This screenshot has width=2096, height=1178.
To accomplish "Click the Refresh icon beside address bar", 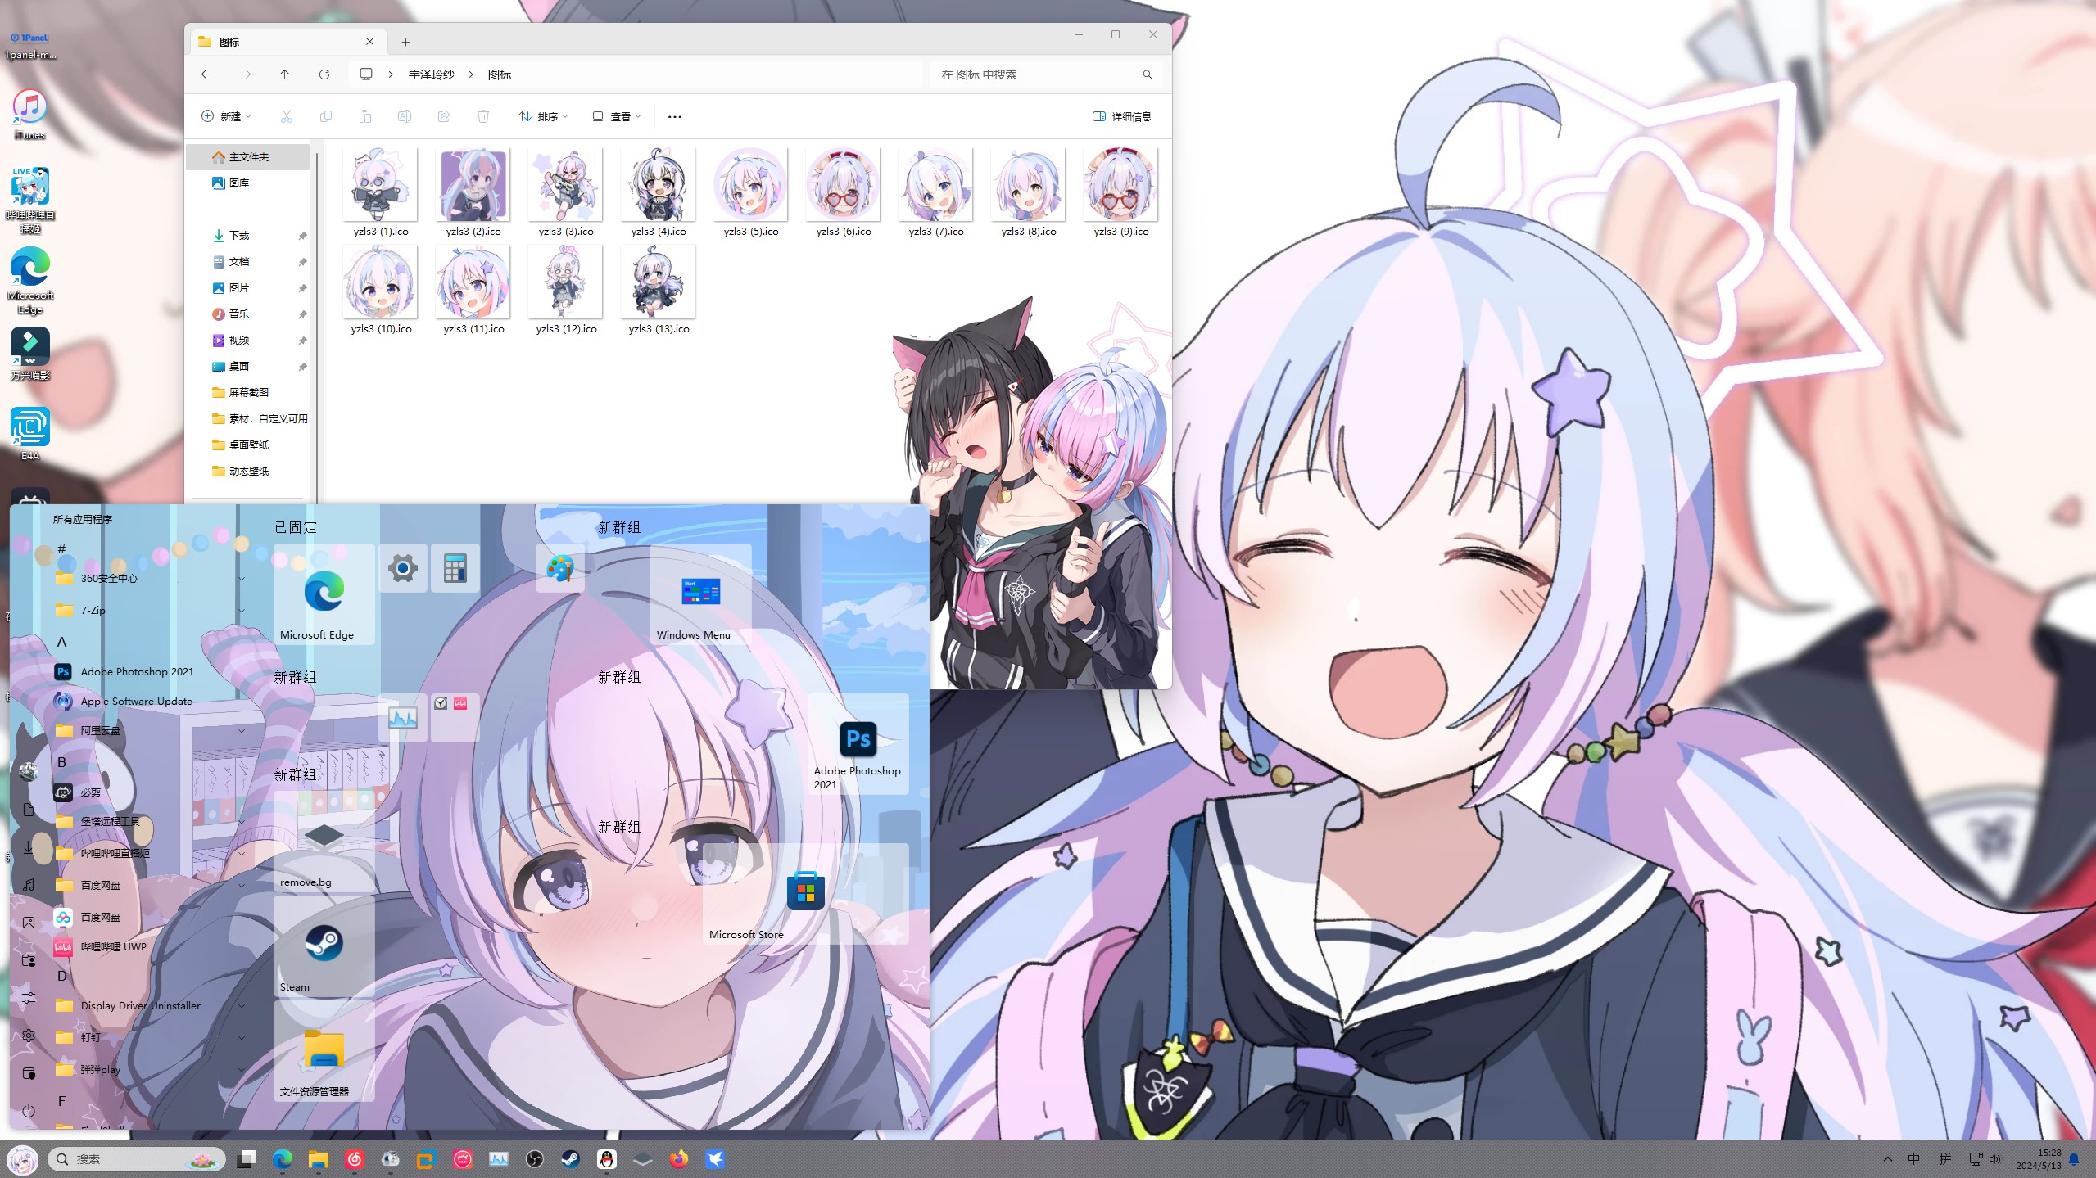I will (x=324, y=74).
